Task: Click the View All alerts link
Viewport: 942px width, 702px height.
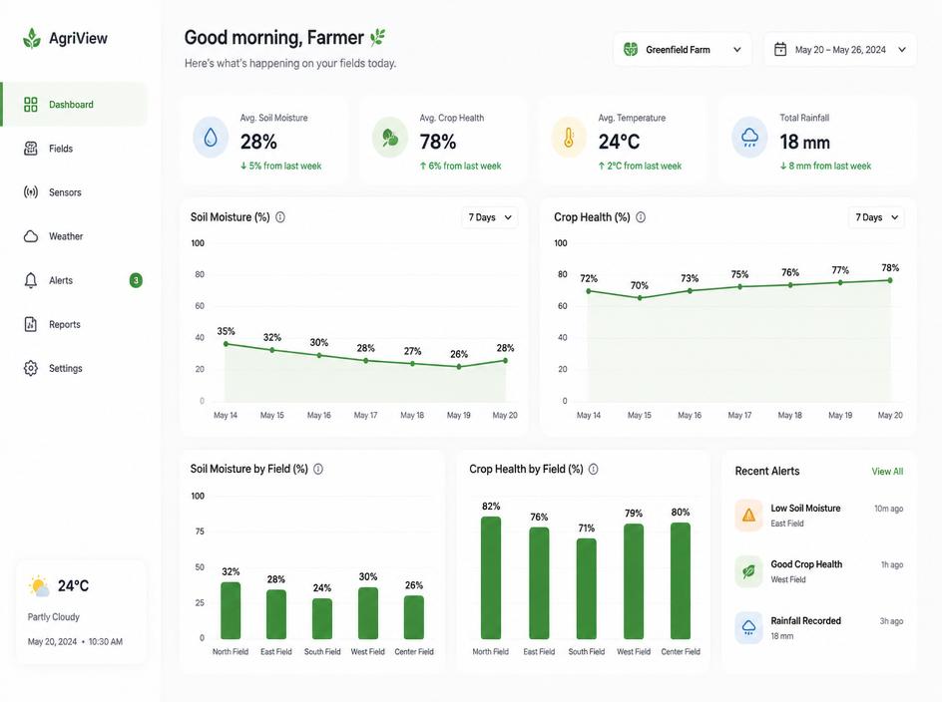Action: 887,472
